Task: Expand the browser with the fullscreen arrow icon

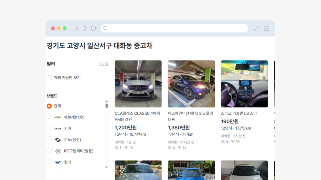Action: point(256,28)
